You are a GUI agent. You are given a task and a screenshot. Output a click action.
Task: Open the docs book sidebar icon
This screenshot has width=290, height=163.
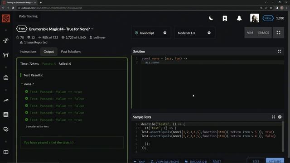click(6, 152)
